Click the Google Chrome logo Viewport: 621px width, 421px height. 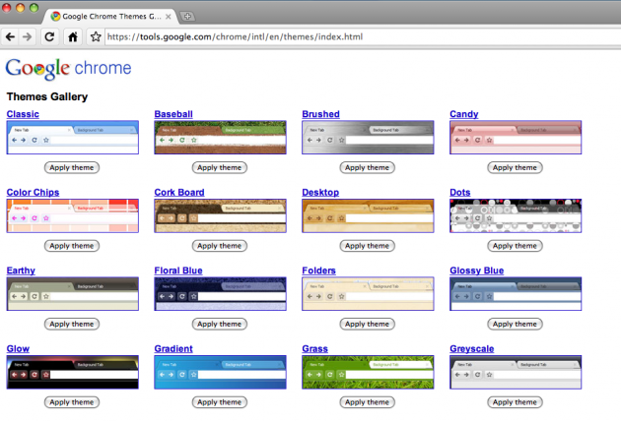[x=68, y=69]
